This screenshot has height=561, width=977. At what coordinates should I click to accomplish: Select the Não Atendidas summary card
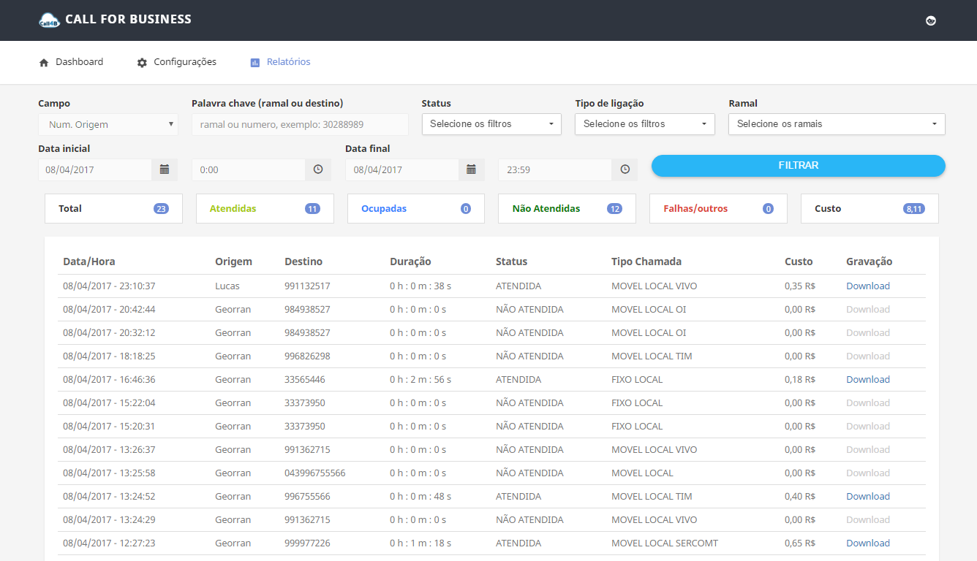click(567, 208)
